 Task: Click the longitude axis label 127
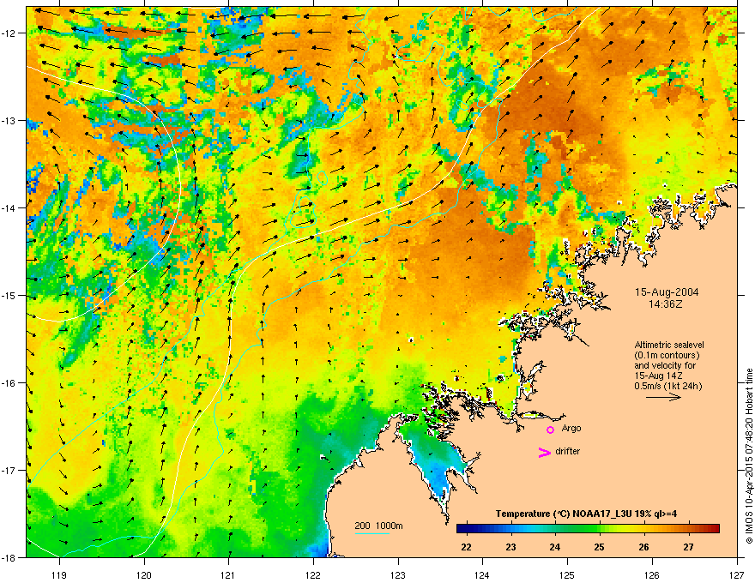click(737, 574)
